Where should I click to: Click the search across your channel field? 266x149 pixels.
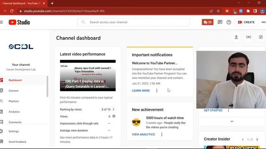(133, 22)
